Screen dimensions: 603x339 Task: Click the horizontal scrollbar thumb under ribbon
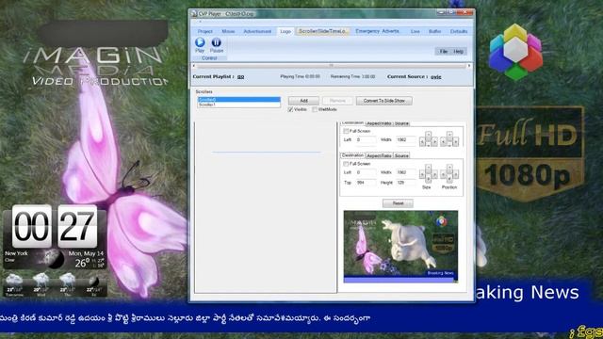point(331,66)
